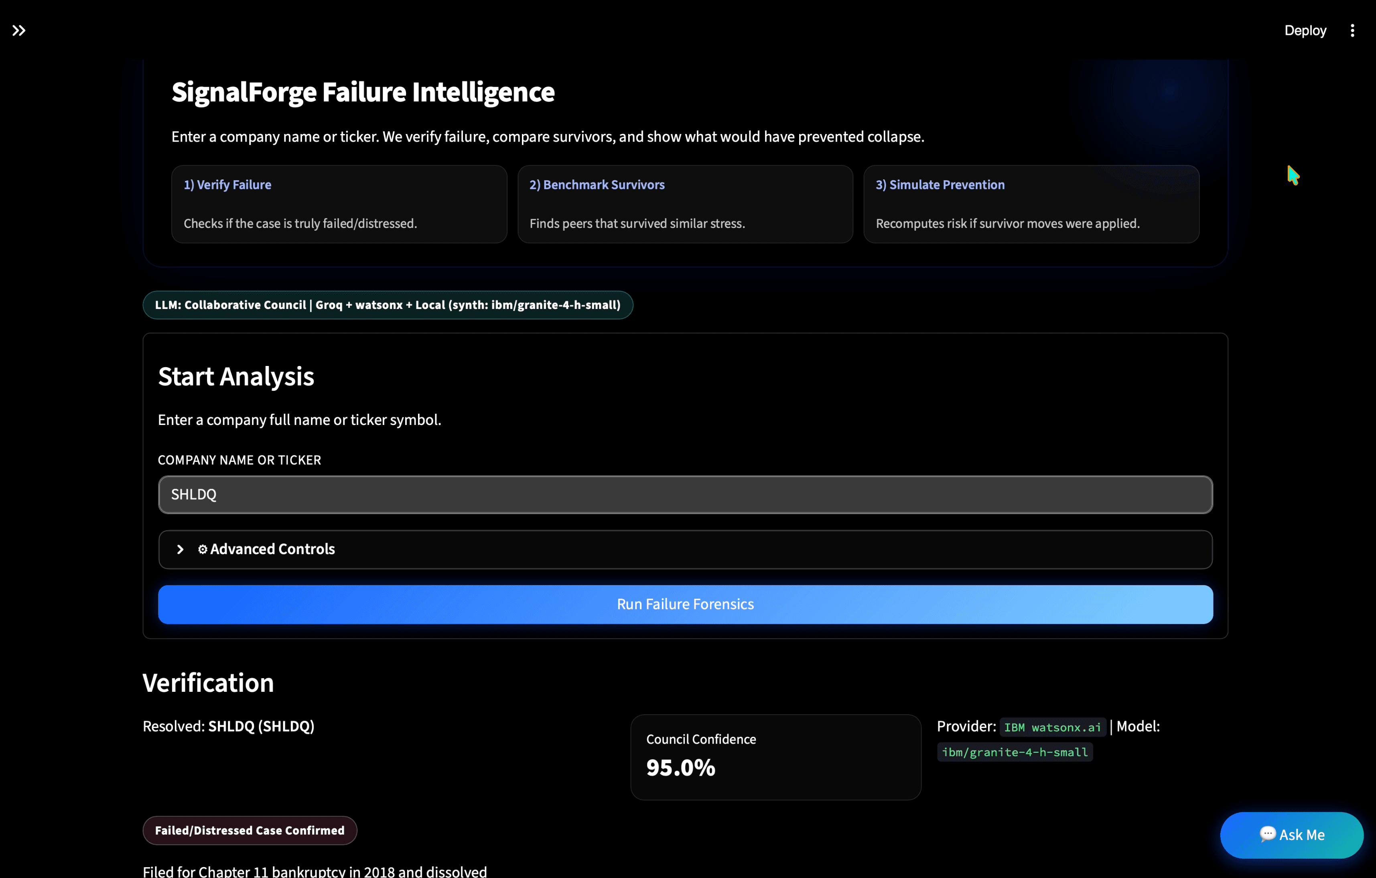
Task: Switch to the Verification section heading
Action: (208, 683)
